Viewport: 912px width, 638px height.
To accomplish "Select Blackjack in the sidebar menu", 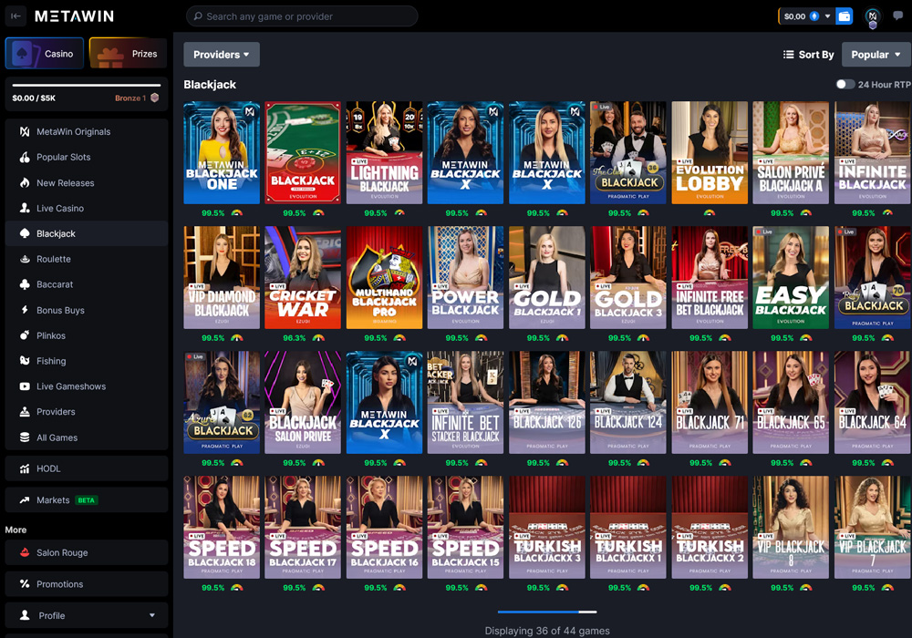I will (87, 233).
